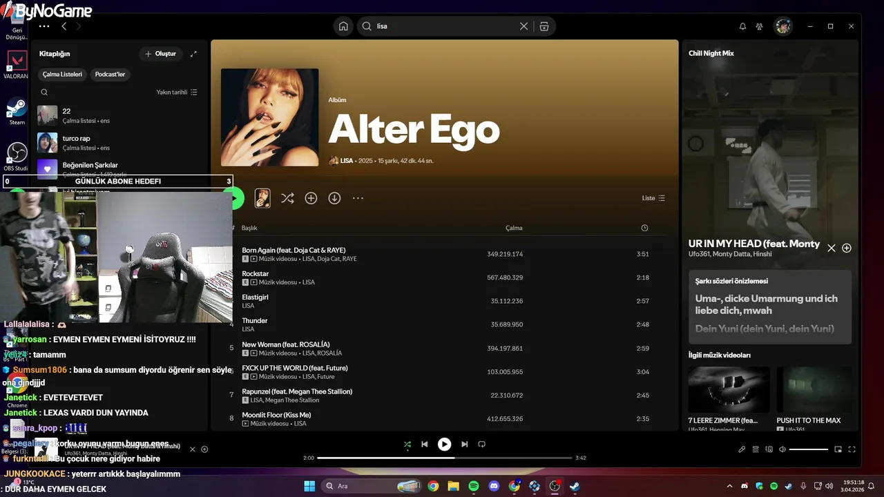This screenshot has height=497, width=884.
Task: Open the notifications bell
Action: 742,26
